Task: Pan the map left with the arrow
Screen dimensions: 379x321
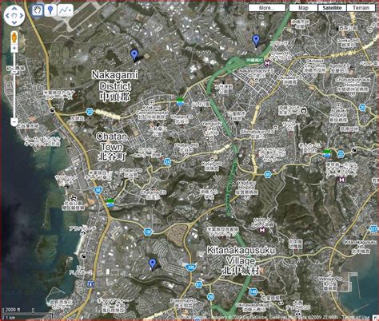Action: [7, 15]
